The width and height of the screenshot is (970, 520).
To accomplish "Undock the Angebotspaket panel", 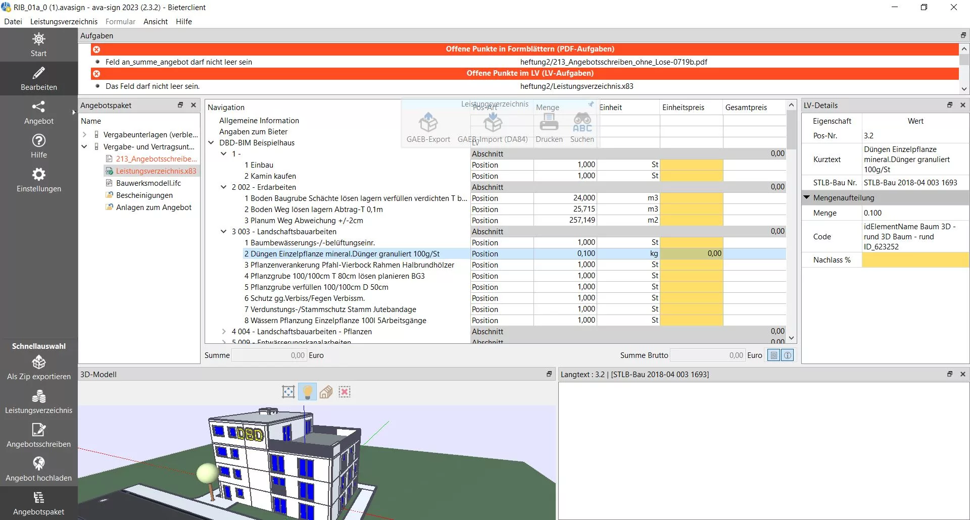I will point(180,105).
